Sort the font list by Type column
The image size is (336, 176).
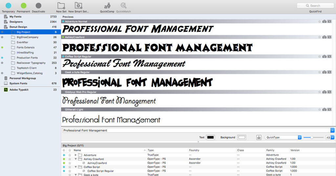pos(151,150)
